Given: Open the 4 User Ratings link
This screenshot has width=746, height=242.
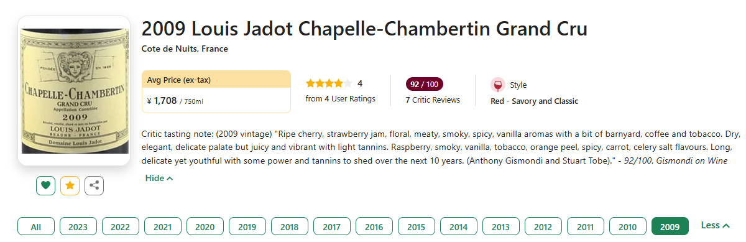Looking at the screenshot, I should 341,99.
